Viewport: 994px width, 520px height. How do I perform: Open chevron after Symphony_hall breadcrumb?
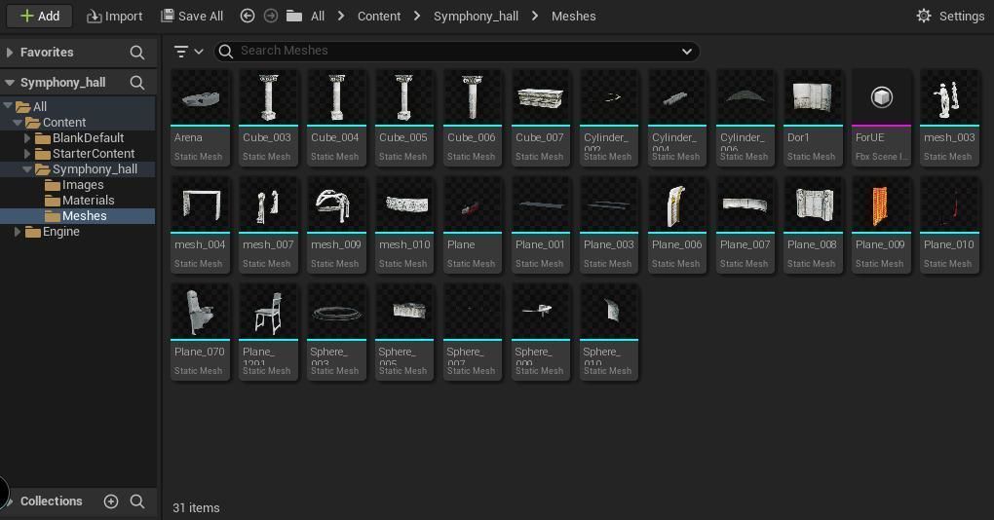tap(535, 16)
